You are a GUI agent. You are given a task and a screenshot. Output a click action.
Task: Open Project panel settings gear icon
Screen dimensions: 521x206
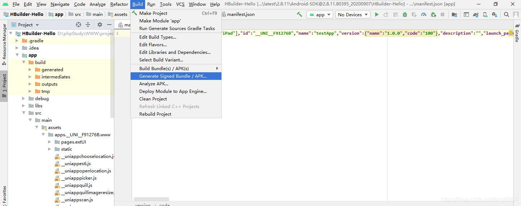click(x=100, y=25)
